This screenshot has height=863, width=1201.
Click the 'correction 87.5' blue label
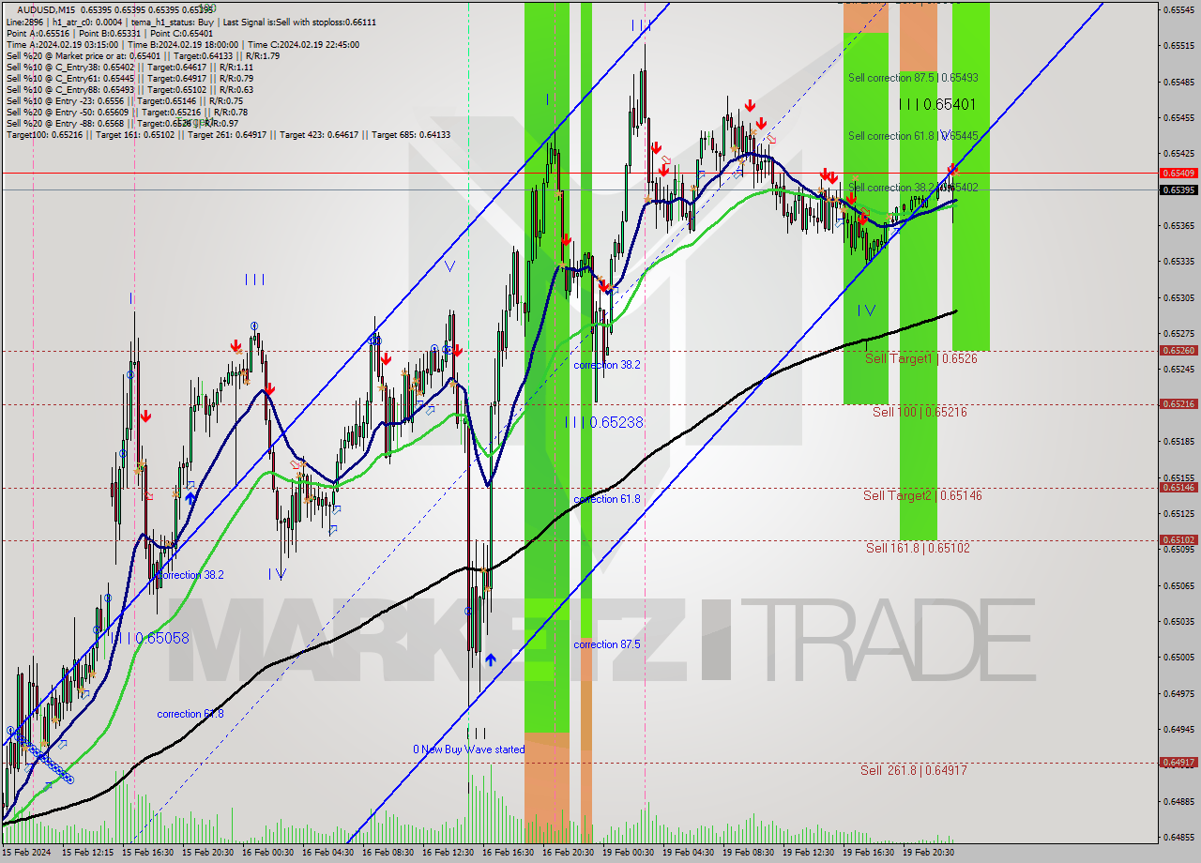(607, 644)
